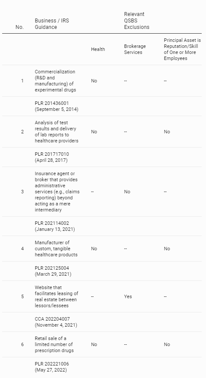
Task: Select row 1 experimental drugs description
Action: click(x=55, y=81)
